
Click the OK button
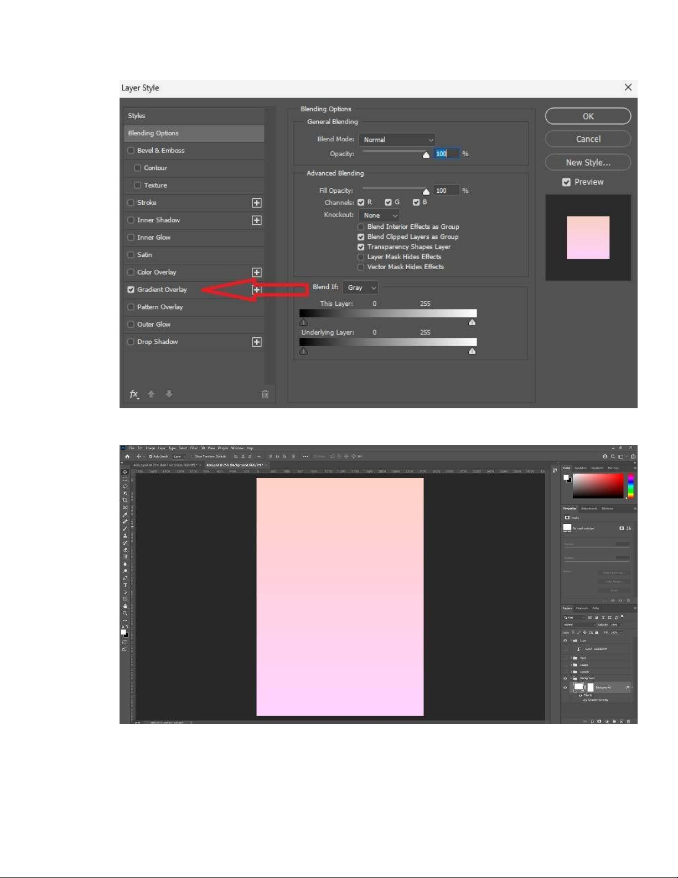coord(588,116)
